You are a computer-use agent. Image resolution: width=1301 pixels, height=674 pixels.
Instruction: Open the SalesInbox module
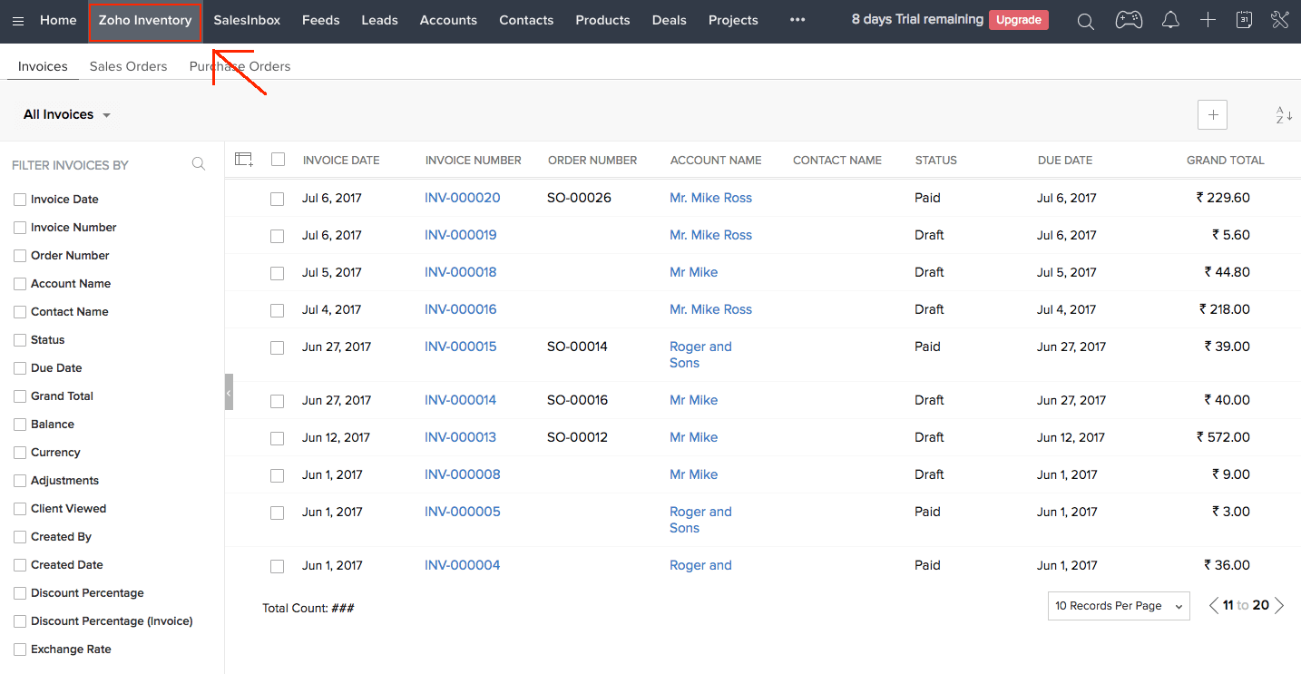click(247, 20)
